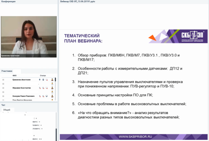Click slide item 5 Основные проблемы в работе
Screen dimensions: 209x141
129,104
